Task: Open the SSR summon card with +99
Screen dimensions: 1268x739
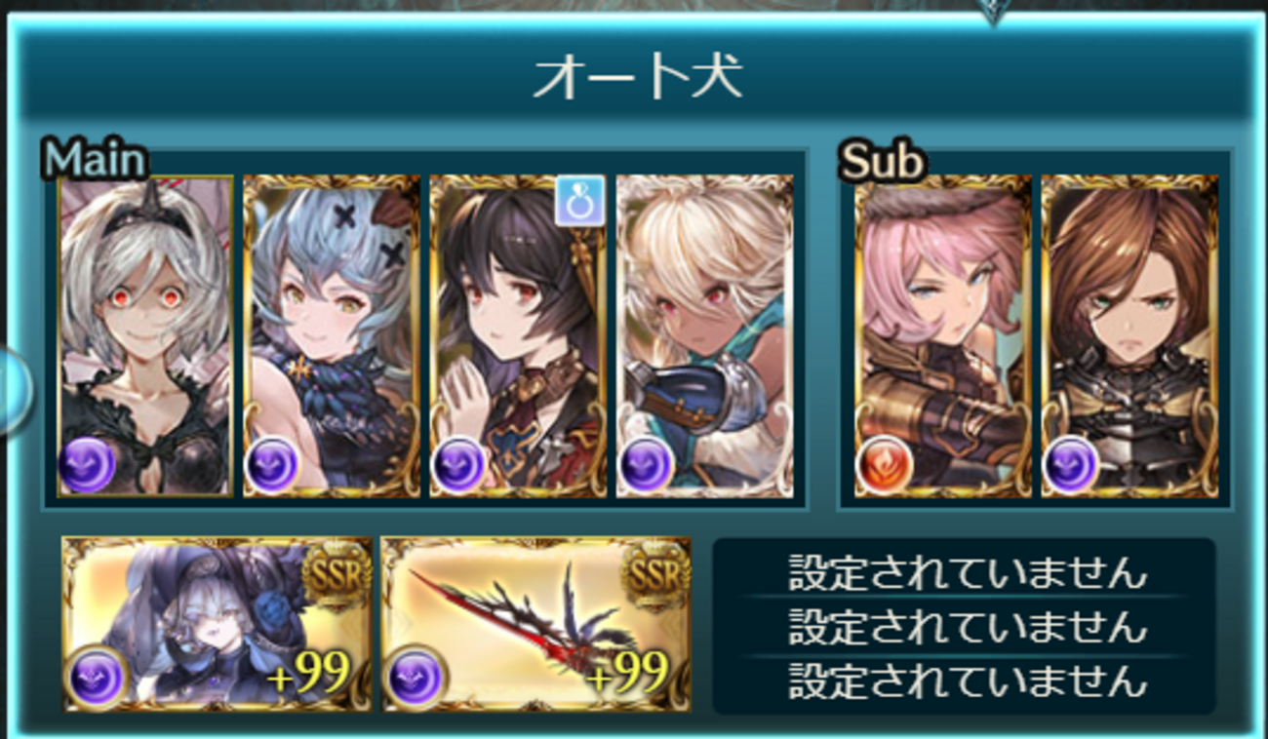Action: [217, 624]
